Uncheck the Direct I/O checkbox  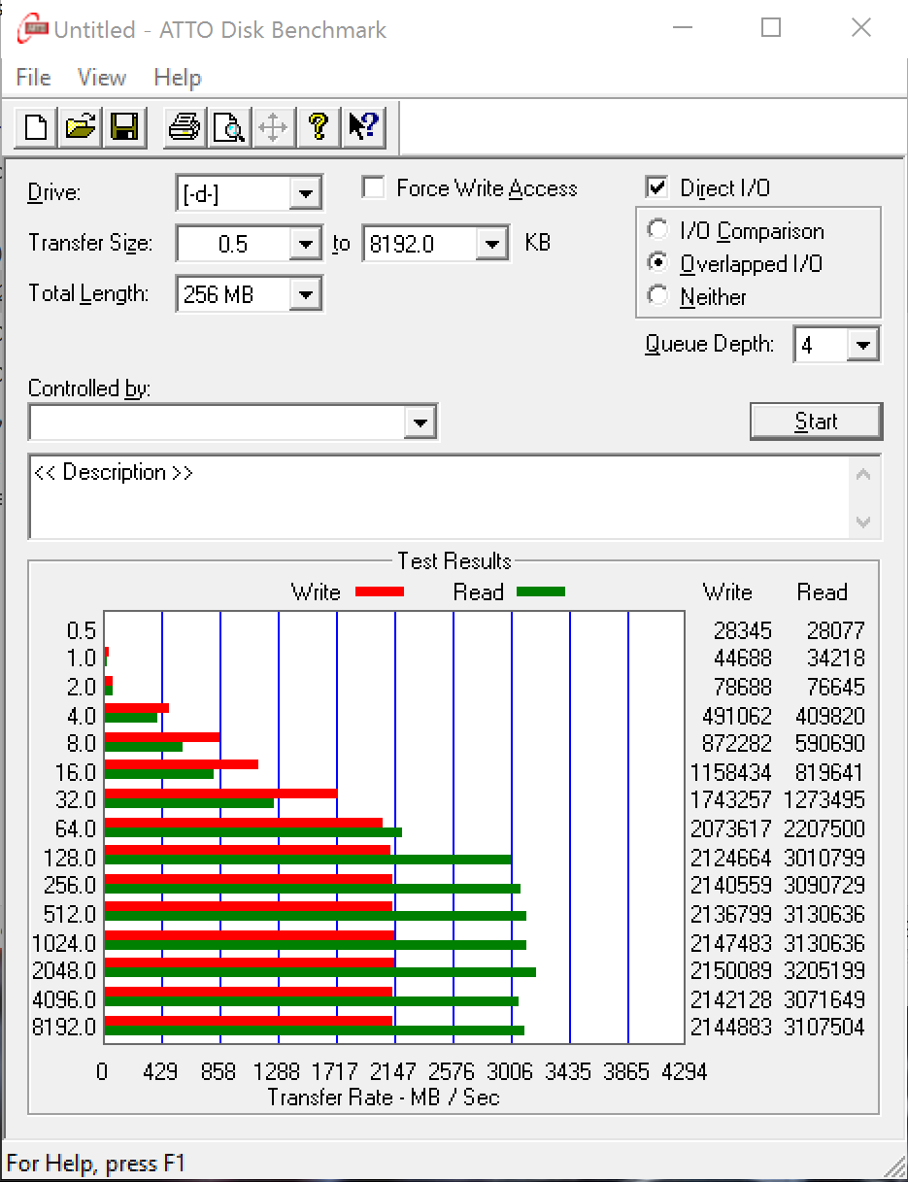click(x=657, y=187)
